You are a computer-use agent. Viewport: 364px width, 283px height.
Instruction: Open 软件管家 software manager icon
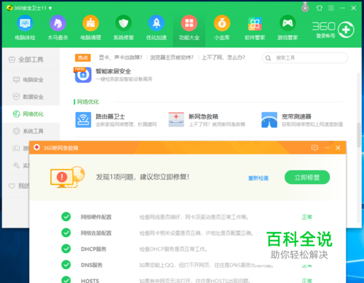255,23
